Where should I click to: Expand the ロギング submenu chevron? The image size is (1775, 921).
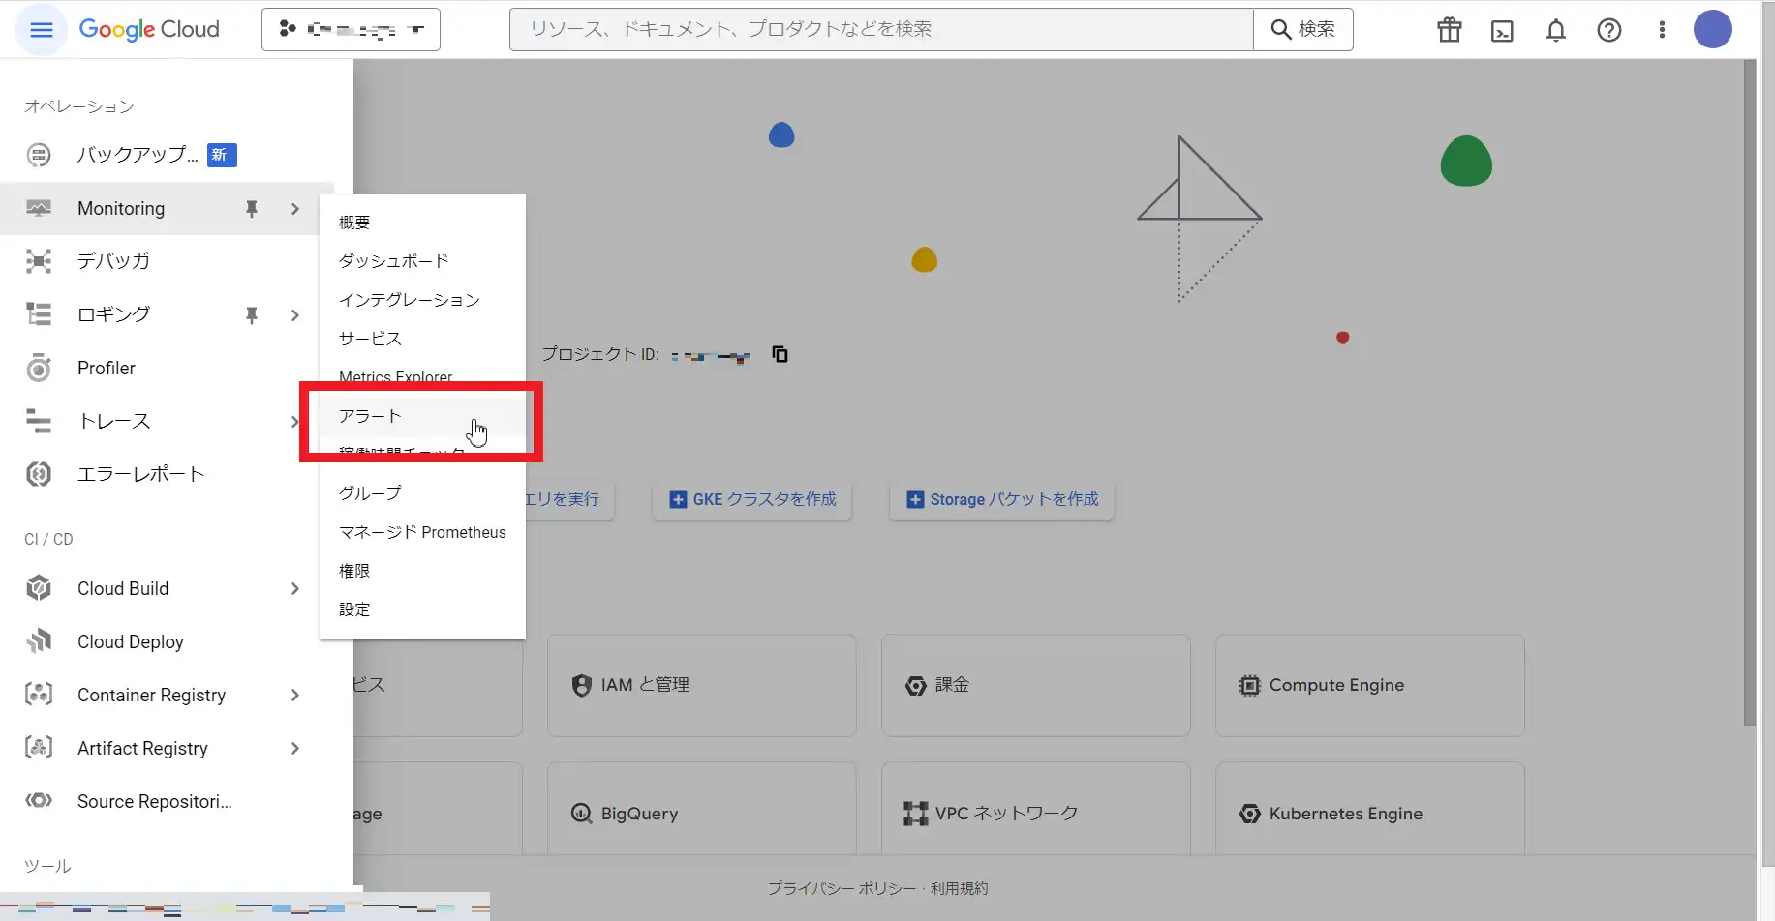tap(295, 314)
